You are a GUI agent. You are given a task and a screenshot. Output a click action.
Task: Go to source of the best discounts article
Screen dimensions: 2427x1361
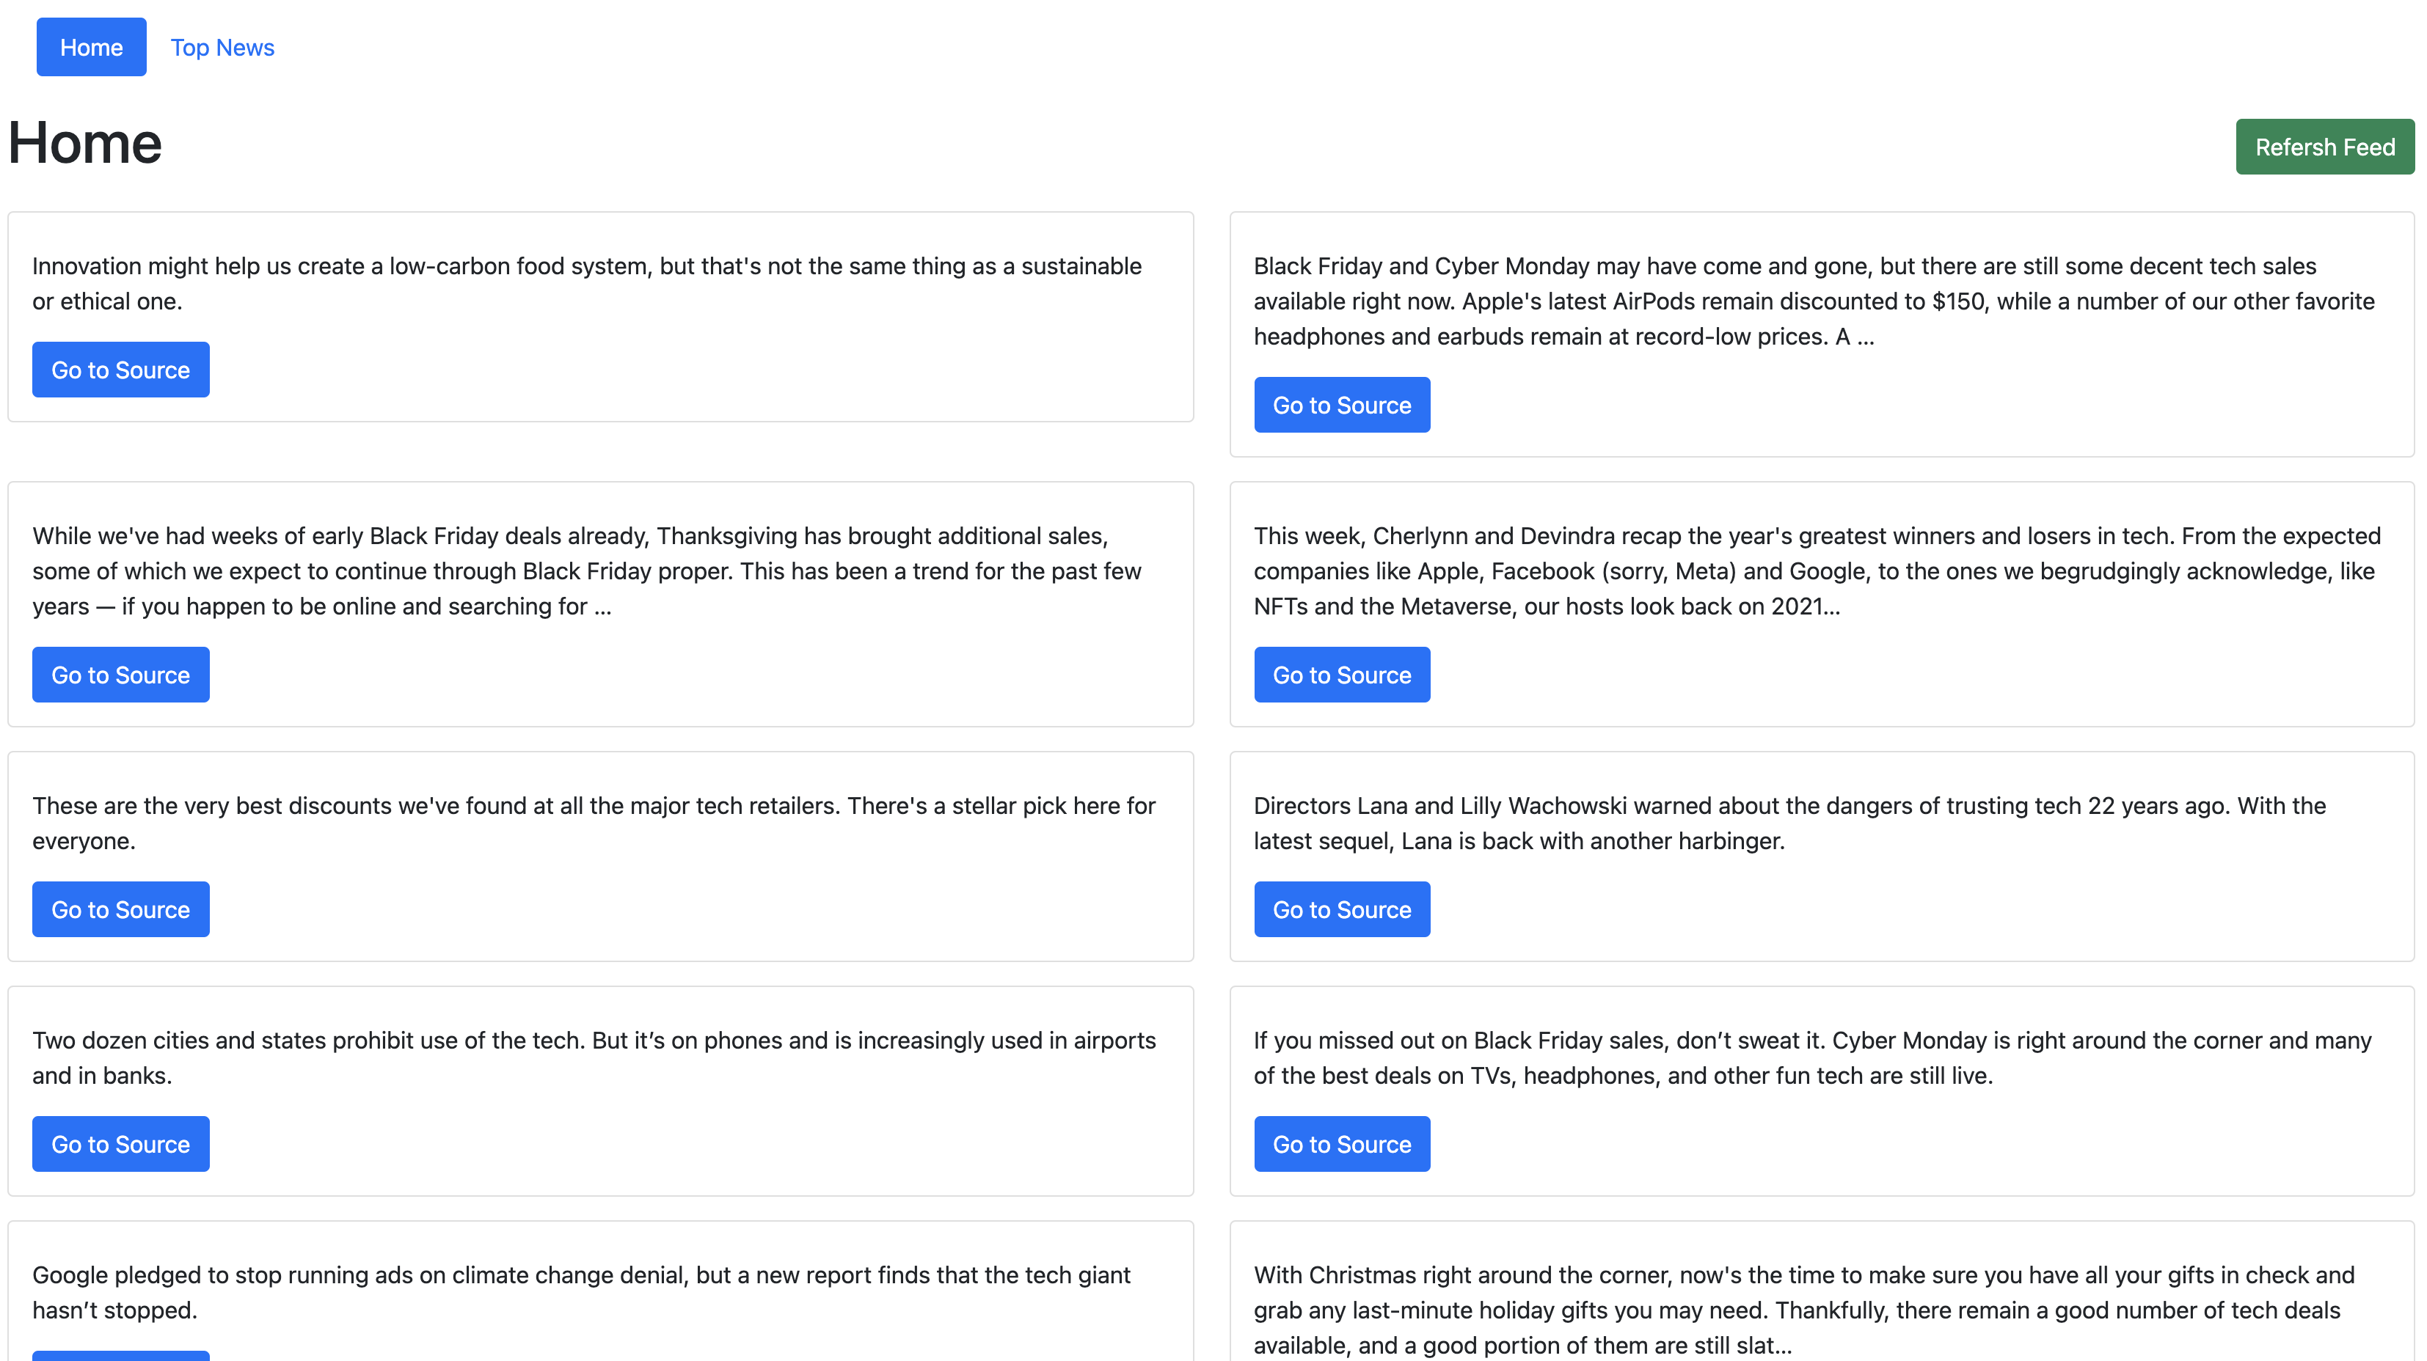pyautogui.click(x=120, y=909)
